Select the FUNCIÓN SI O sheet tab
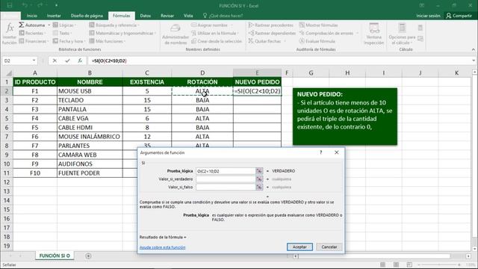 [x=55, y=256]
